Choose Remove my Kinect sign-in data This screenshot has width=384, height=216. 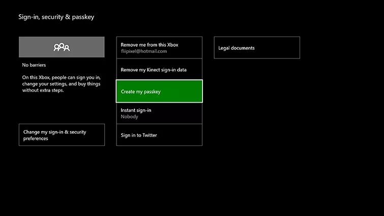(159, 69)
